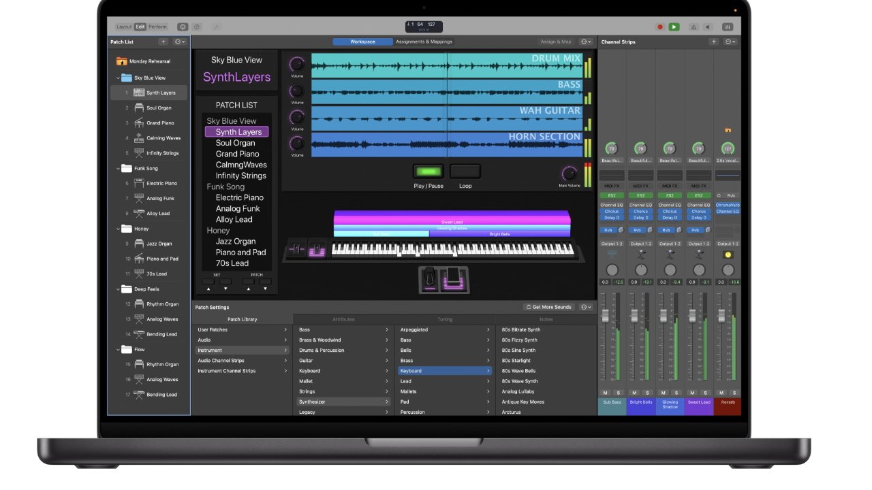The height and width of the screenshot is (490, 872).
Task: Click the green play icon in the toolbar
Action: pos(674,27)
